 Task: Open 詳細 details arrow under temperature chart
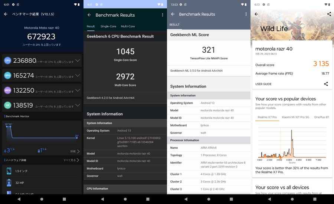(x=75, y=151)
